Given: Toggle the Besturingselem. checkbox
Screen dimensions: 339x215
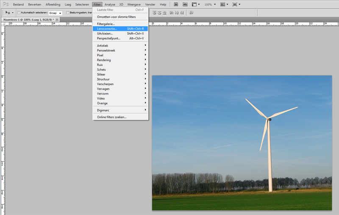Looking at the screenshot, I should pyautogui.click(x=68, y=13).
